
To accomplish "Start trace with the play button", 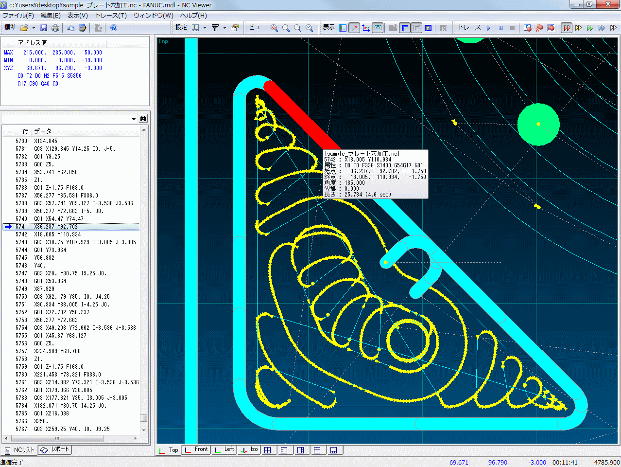I will click(x=489, y=28).
